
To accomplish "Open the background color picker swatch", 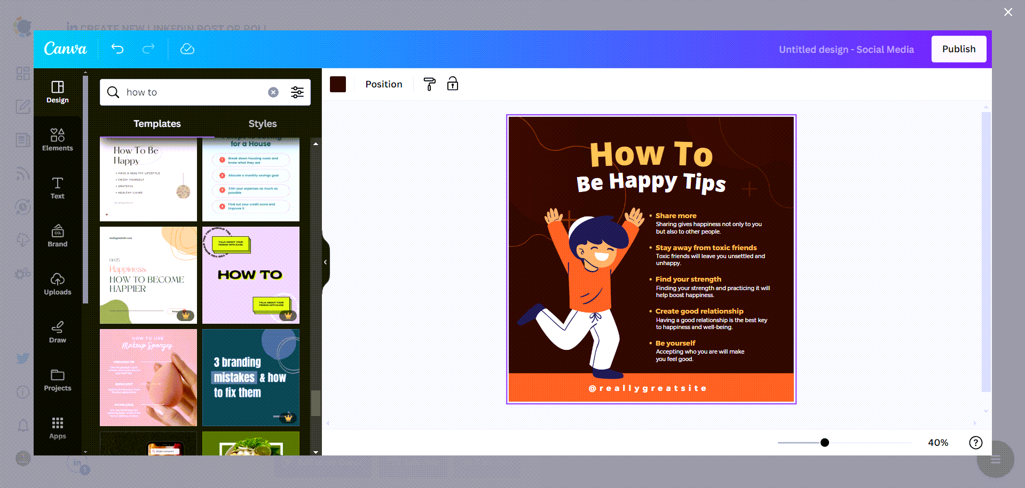I will (x=338, y=84).
